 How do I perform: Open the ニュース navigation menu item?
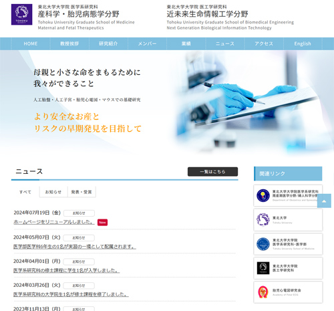point(225,43)
